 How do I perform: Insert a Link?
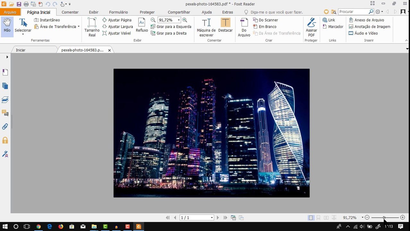click(329, 20)
